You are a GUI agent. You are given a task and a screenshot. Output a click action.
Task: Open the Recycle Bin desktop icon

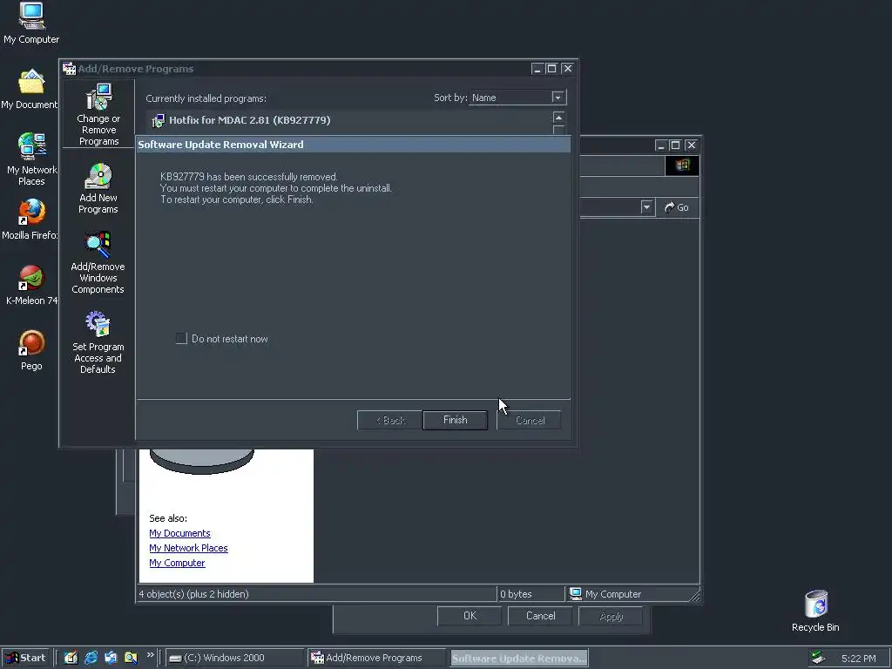pos(815,612)
